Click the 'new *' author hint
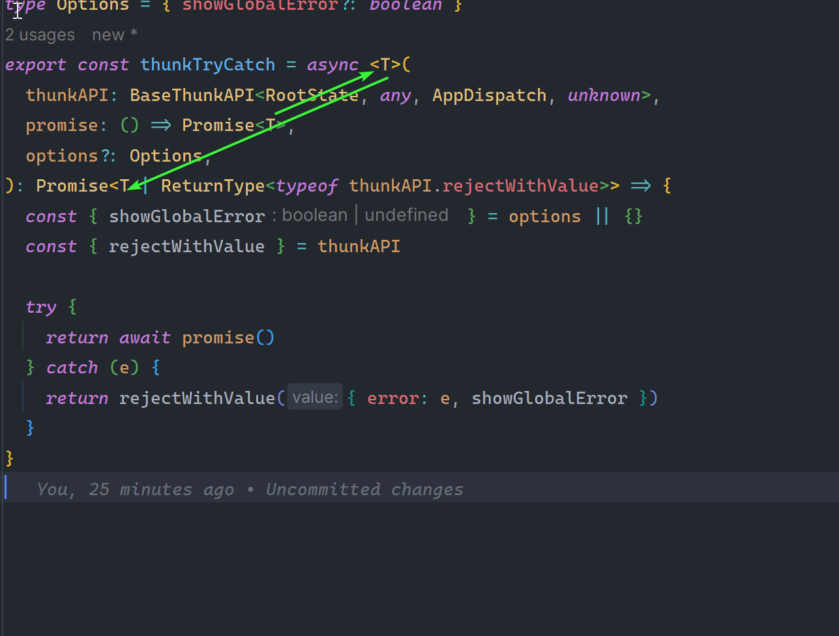Image resolution: width=839 pixels, height=636 pixels. (115, 35)
